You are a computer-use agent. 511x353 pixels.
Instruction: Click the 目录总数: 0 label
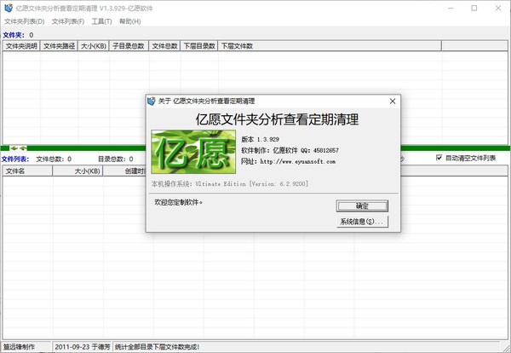115,159
